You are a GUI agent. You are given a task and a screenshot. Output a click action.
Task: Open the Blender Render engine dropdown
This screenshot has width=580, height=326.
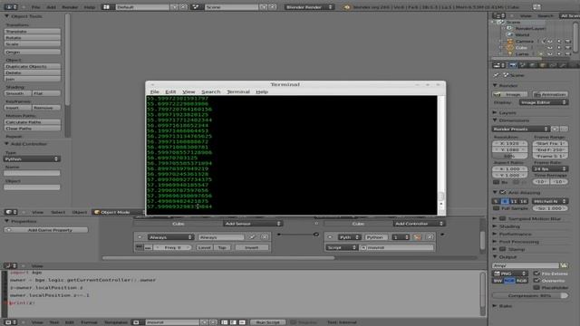coord(309,7)
